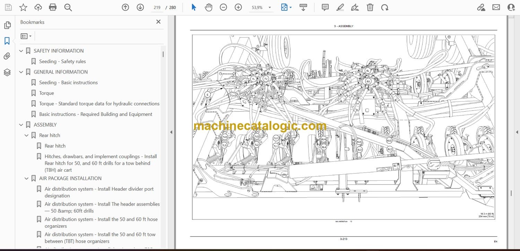The height and width of the screenshot is (251, 520).
Task: Go to the previous page
Action: pos(125,7)
